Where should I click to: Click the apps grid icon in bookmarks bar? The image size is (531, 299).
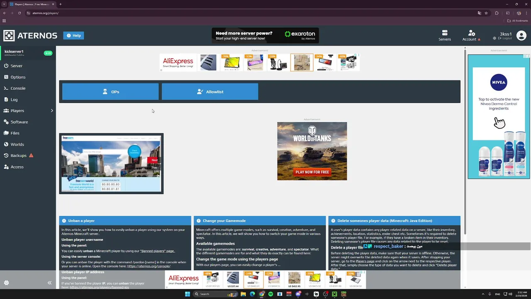point(4,21)
